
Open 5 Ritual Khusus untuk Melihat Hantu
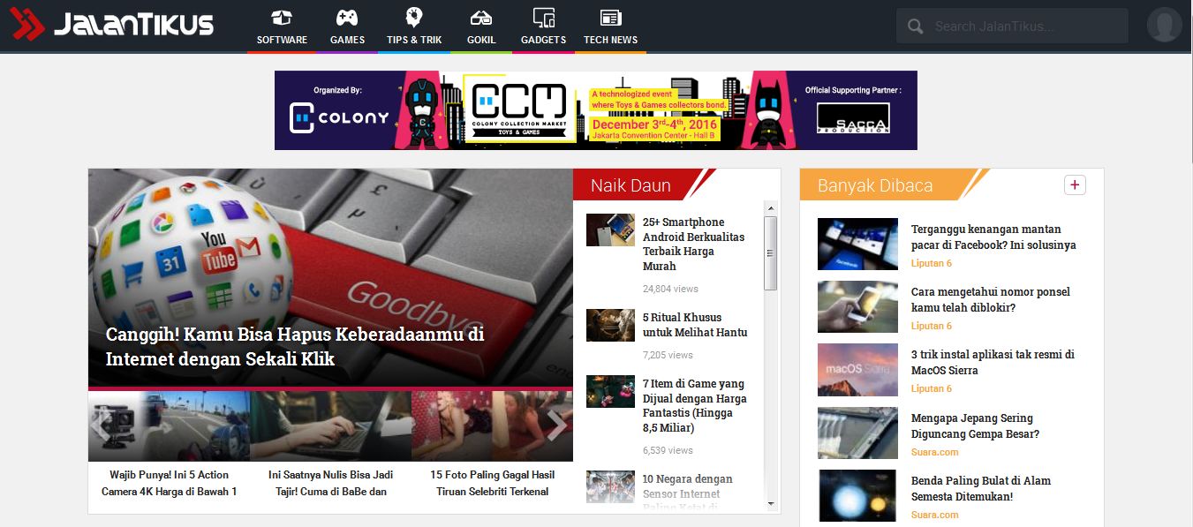[x=695, y=325]
